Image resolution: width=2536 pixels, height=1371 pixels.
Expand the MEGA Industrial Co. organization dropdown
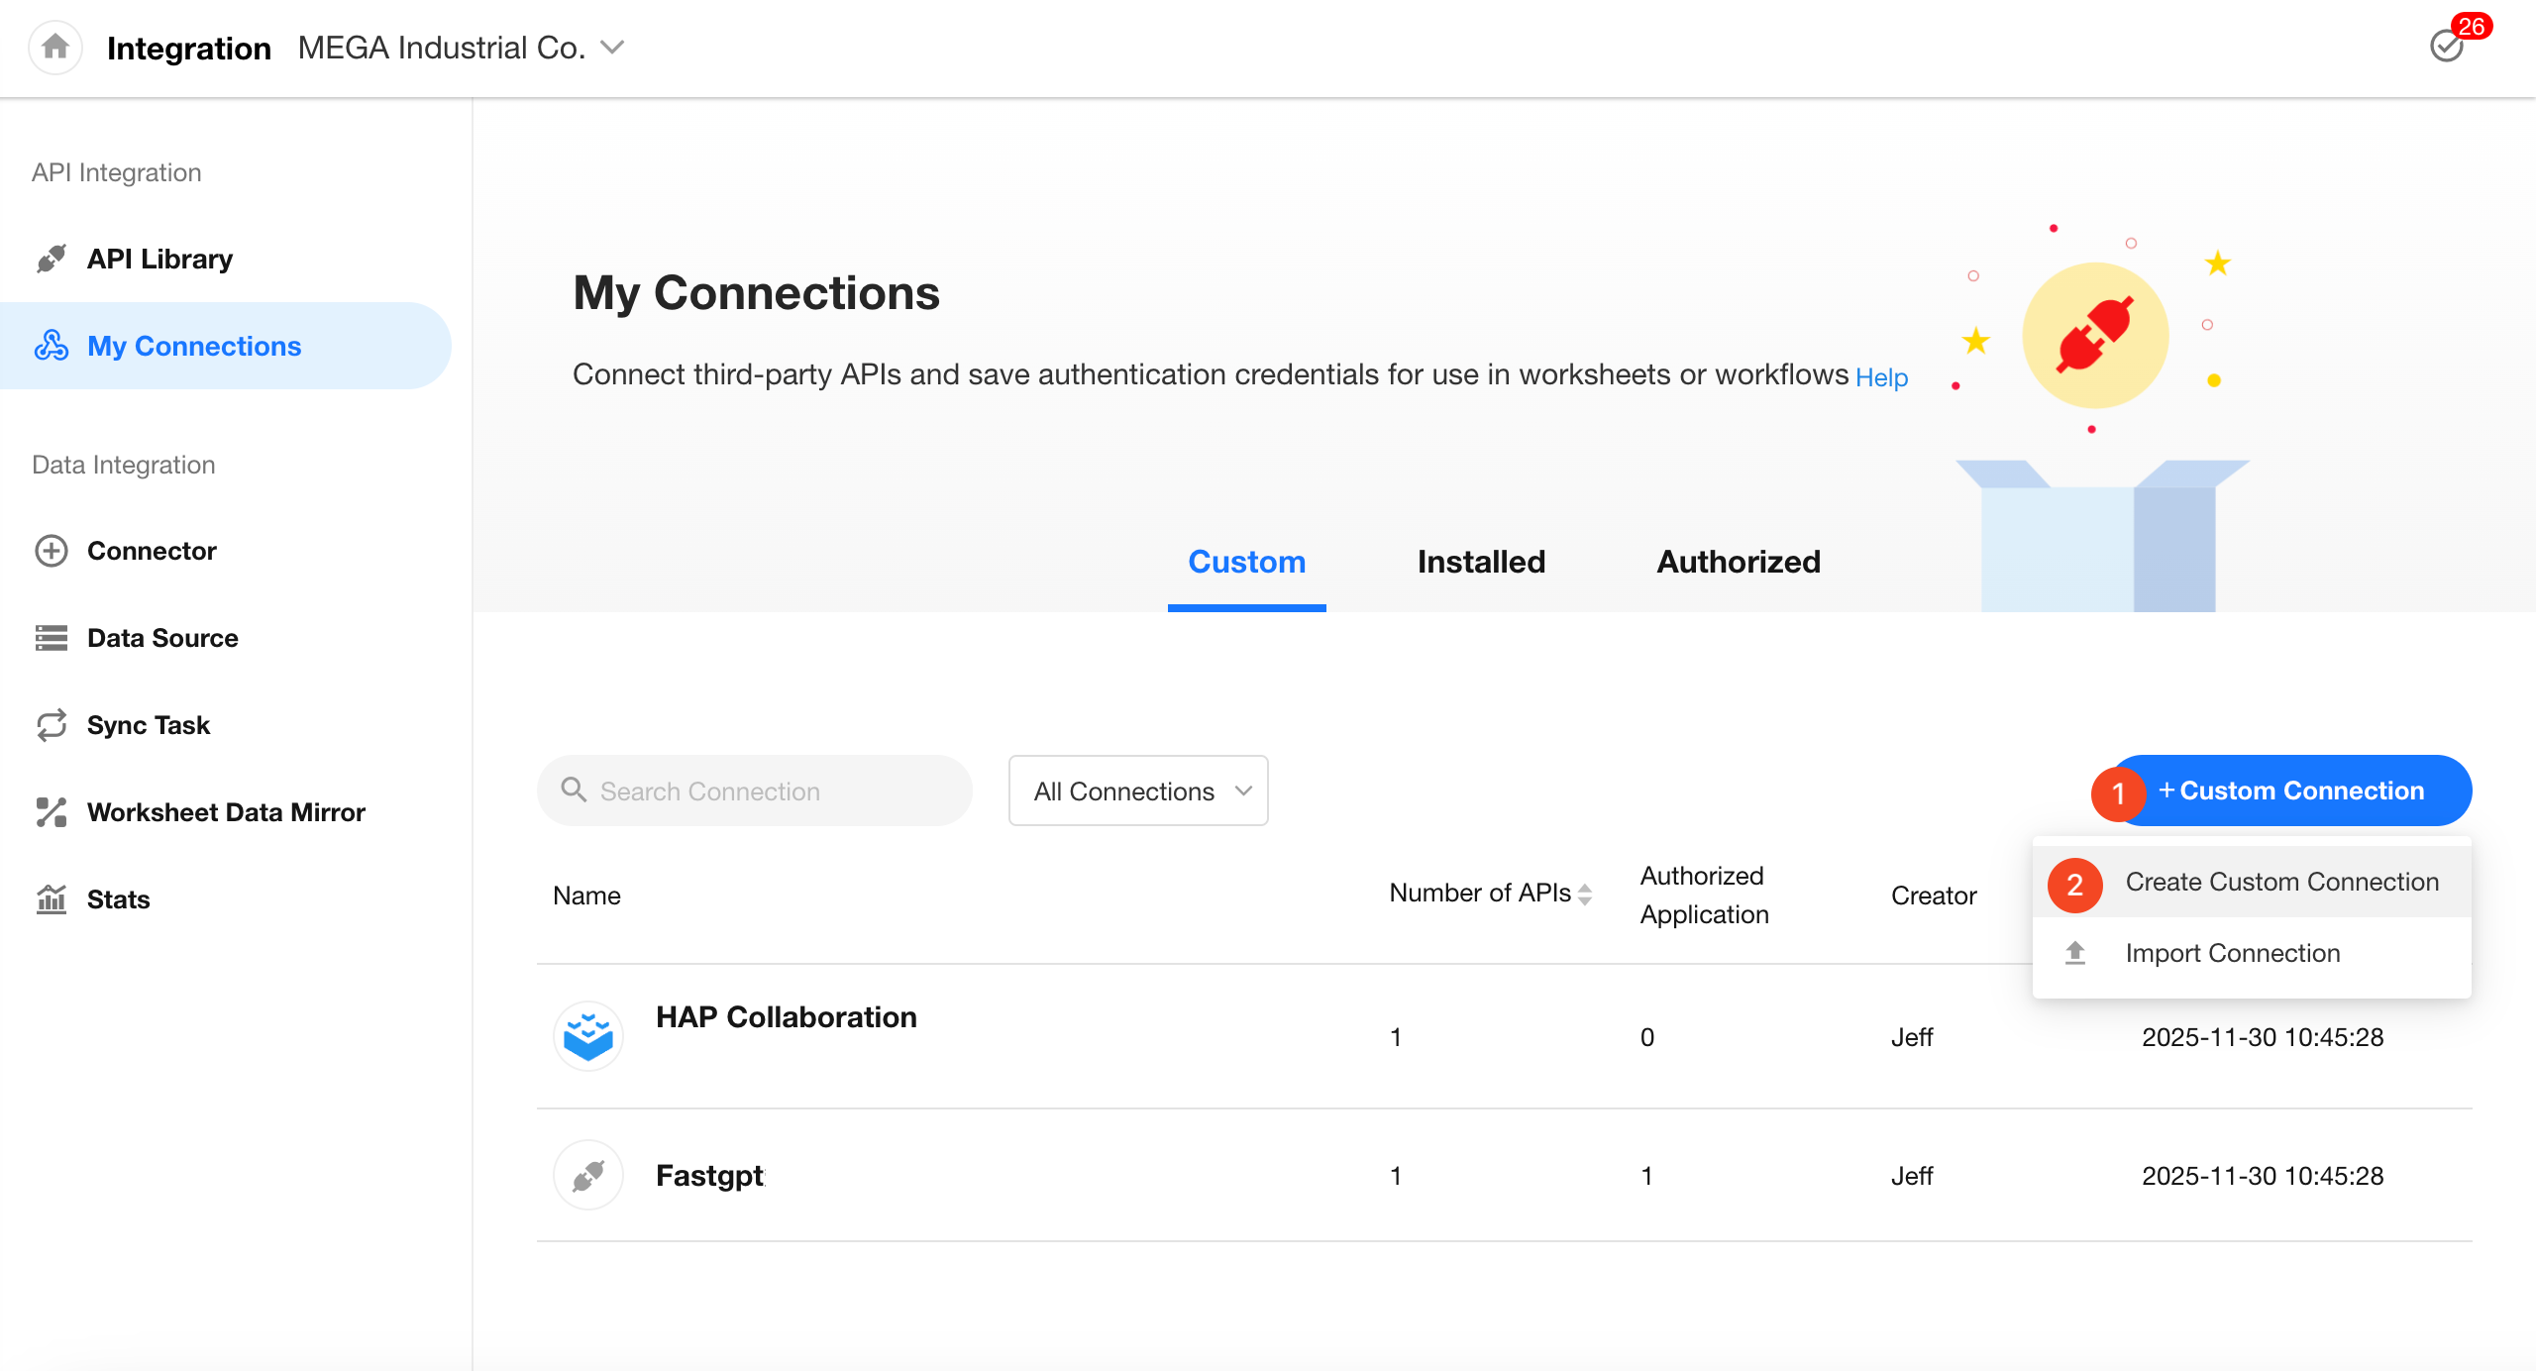[x=614, y=47]
